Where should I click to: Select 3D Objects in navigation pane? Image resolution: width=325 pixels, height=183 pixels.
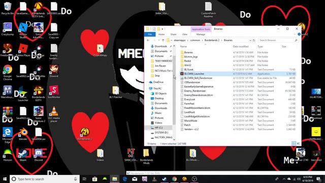coord(161,94)
